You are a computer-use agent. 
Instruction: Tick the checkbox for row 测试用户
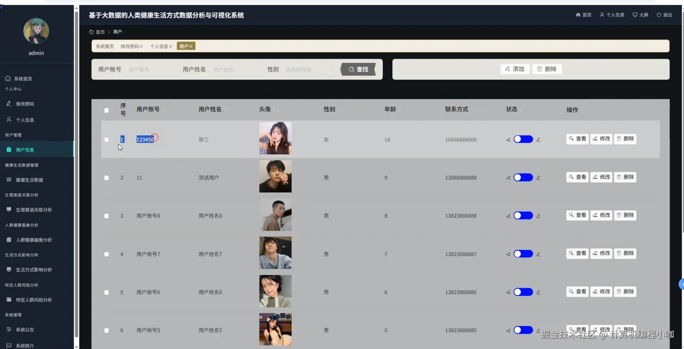tap(106, 178)
